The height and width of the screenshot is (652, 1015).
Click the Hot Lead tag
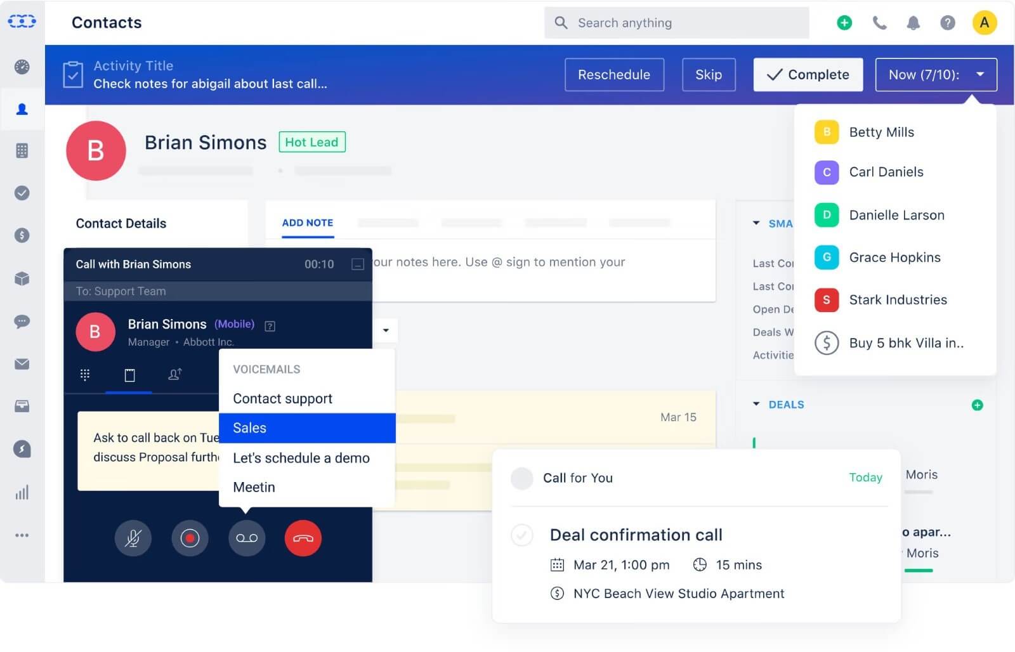pos(312,142)
